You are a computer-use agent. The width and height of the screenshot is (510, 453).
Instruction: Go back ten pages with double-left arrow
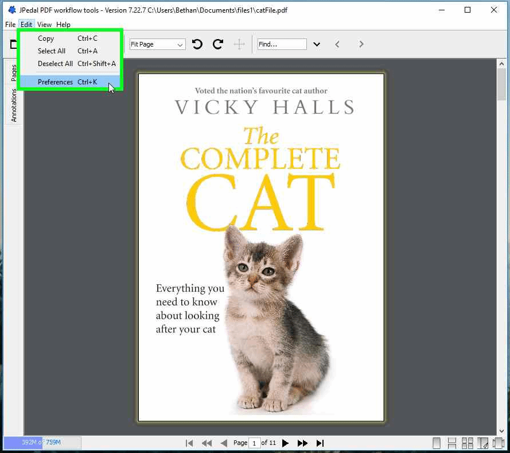(x=207, y=443)
